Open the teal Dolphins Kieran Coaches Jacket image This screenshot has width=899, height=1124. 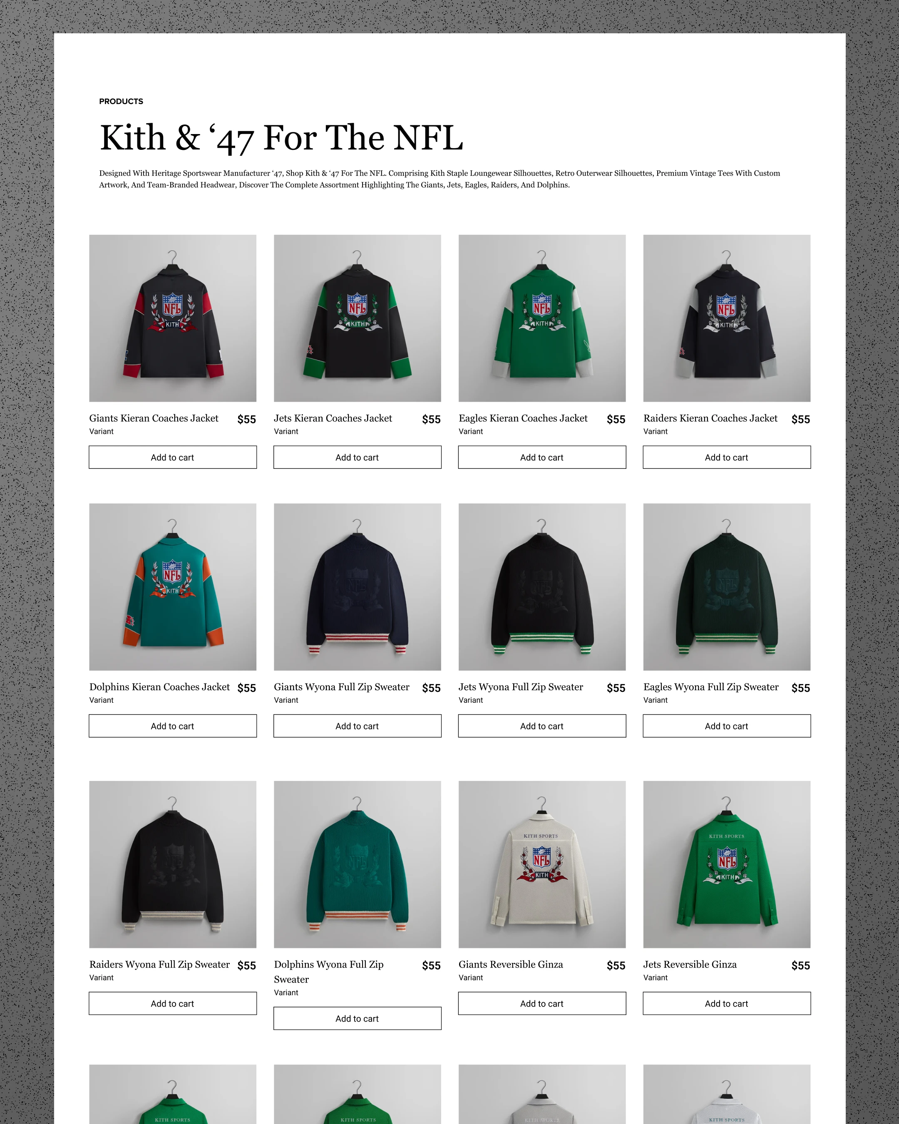(172, 587)
